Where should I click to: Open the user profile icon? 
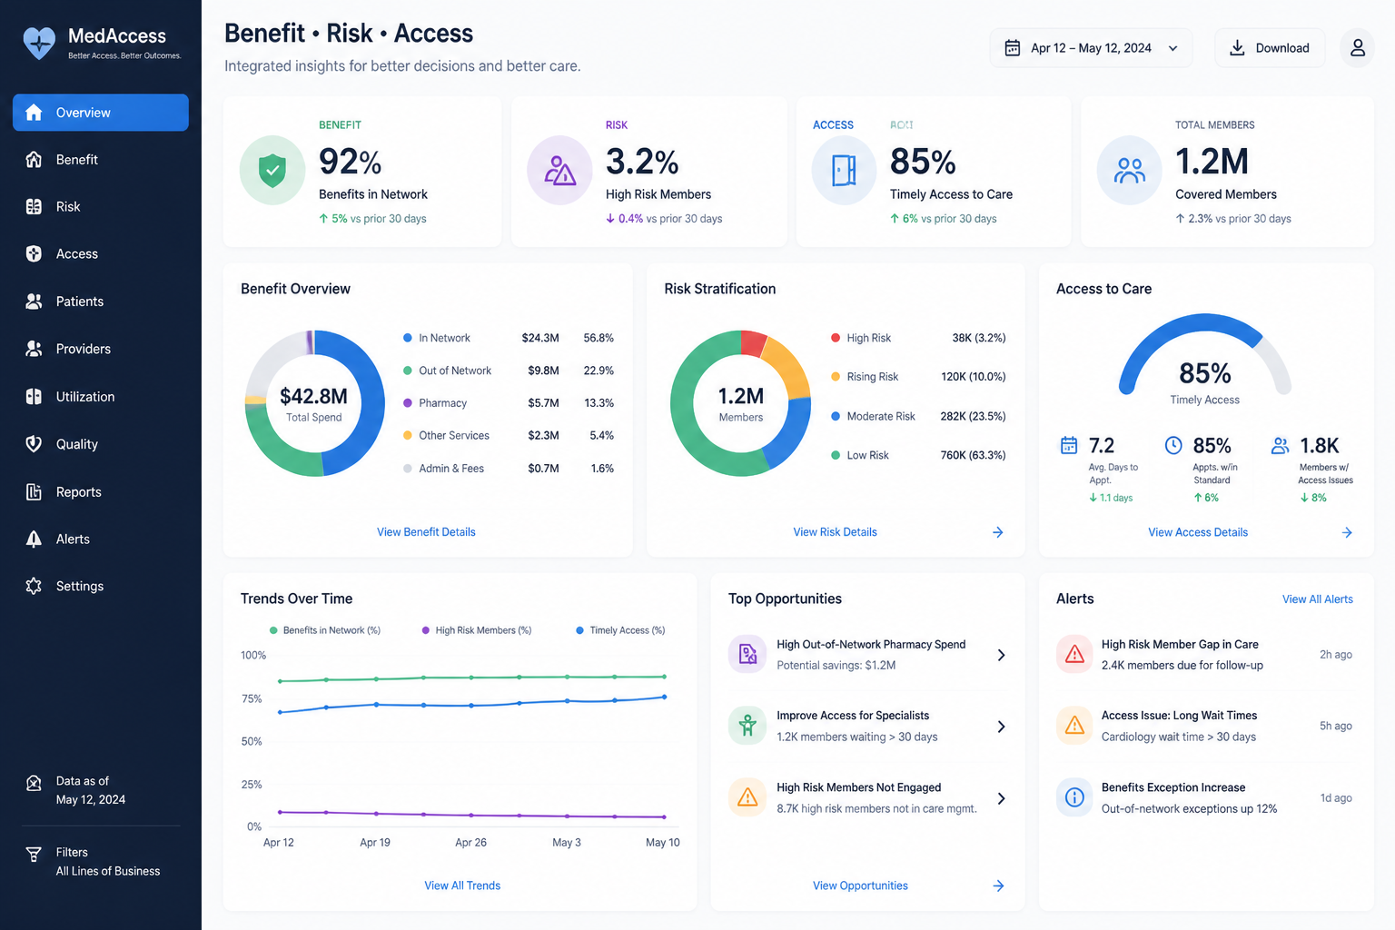coord(1357,48)
